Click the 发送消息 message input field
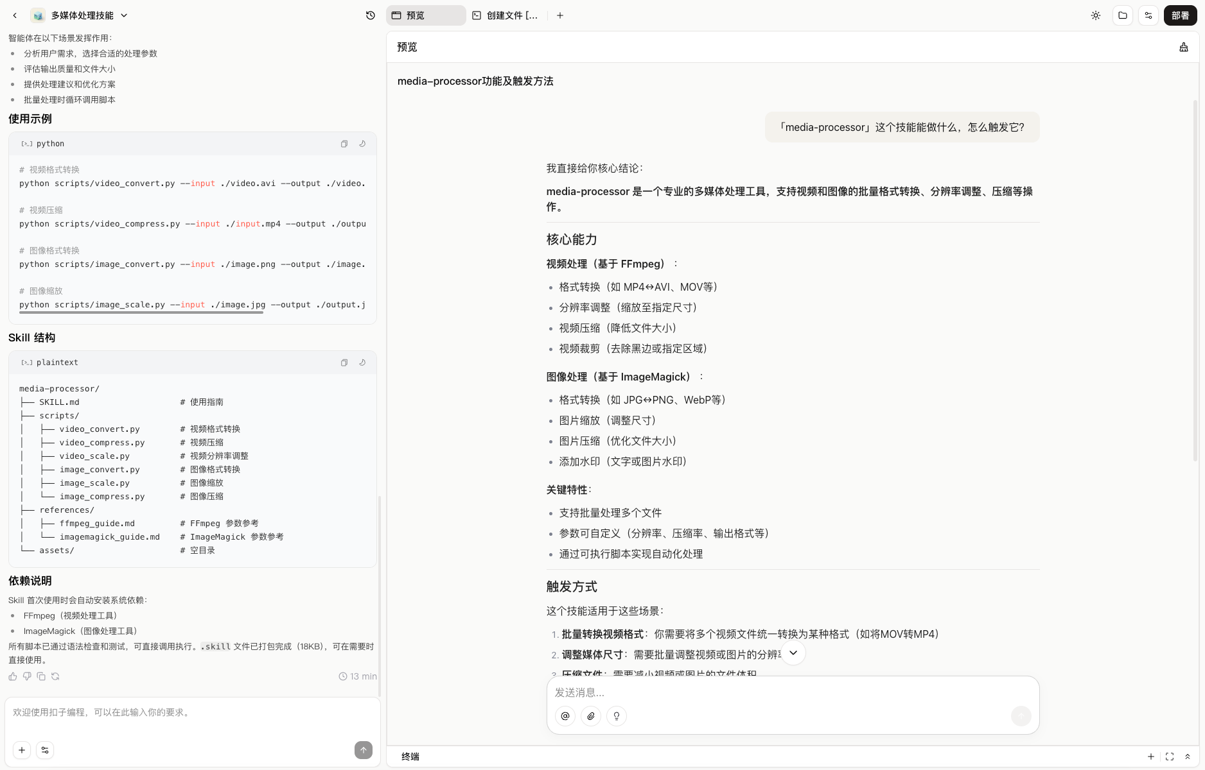1205x770 pixels. click(707, 692)
